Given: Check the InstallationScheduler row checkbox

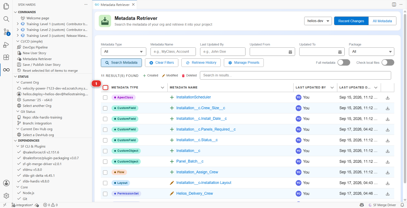Looking at the screenshot, I should [x=105, y=98].
